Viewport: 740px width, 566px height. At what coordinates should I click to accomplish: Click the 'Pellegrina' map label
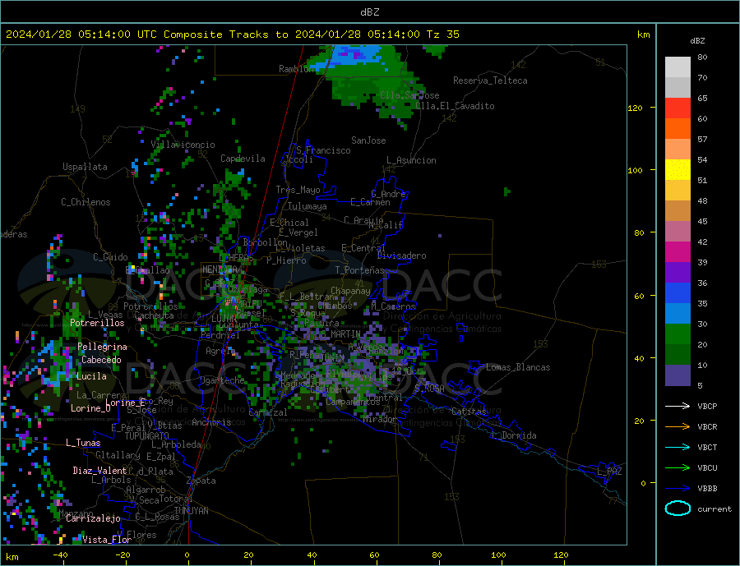point(102,347)
